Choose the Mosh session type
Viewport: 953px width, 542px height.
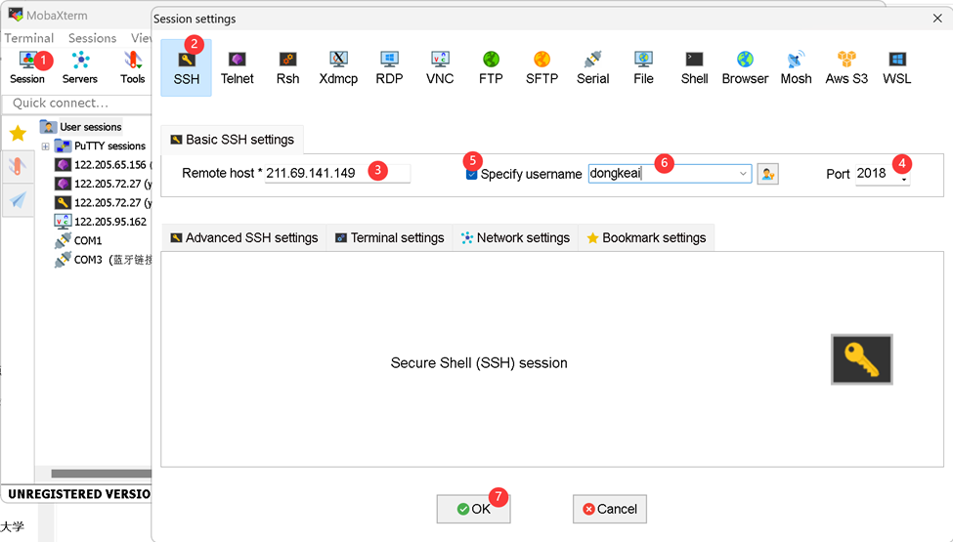tap(796, 66)
